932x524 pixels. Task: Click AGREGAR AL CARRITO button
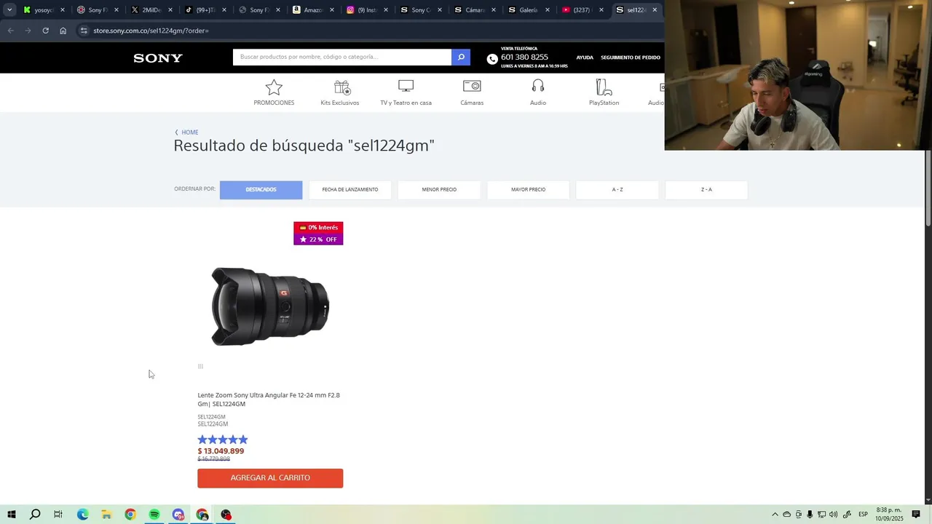(270, 478)
